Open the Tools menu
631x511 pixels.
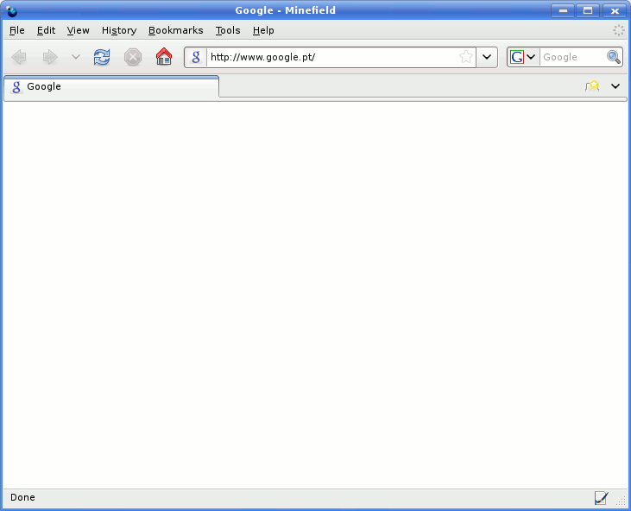pos(228,30)
